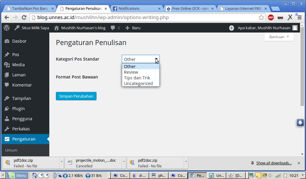This screenshot has width=306, height=179.
Task: Click the Perkakas wrench icon
Action: 7,129
